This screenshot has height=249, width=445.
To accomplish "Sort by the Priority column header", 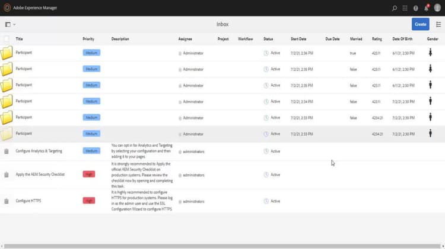I will [88, 39].
